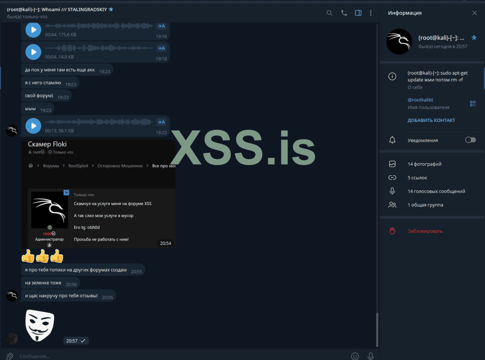This screenshot has width=485, height=360.
Task: Click the profile name in the info panel
Action: (x=441, y=38)
